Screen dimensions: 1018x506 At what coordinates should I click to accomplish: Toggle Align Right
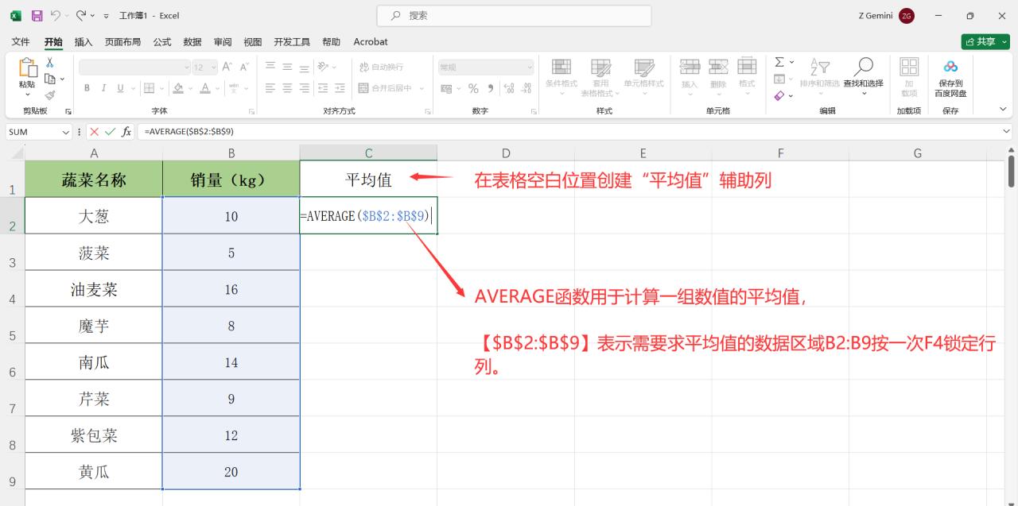point(305,88)
